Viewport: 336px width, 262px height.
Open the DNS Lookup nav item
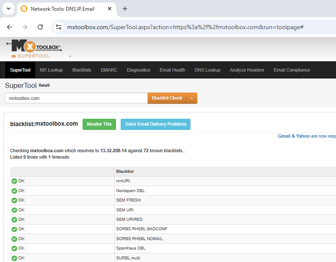(208, 70)
